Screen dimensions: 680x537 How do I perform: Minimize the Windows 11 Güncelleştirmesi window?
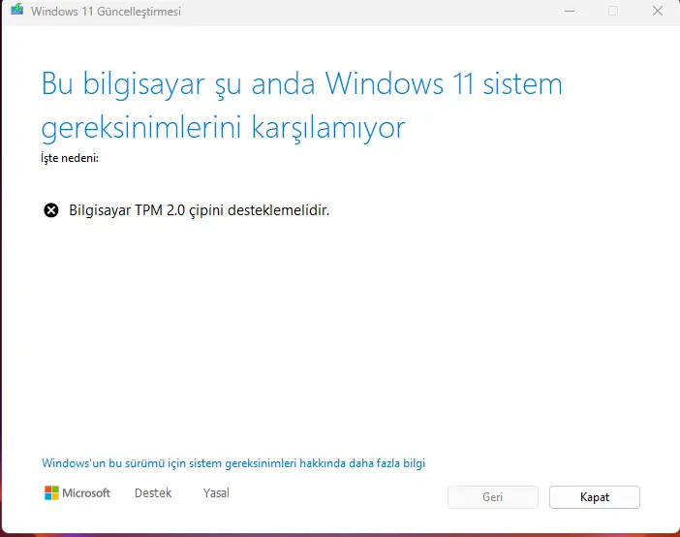click(x=570, y=11)
